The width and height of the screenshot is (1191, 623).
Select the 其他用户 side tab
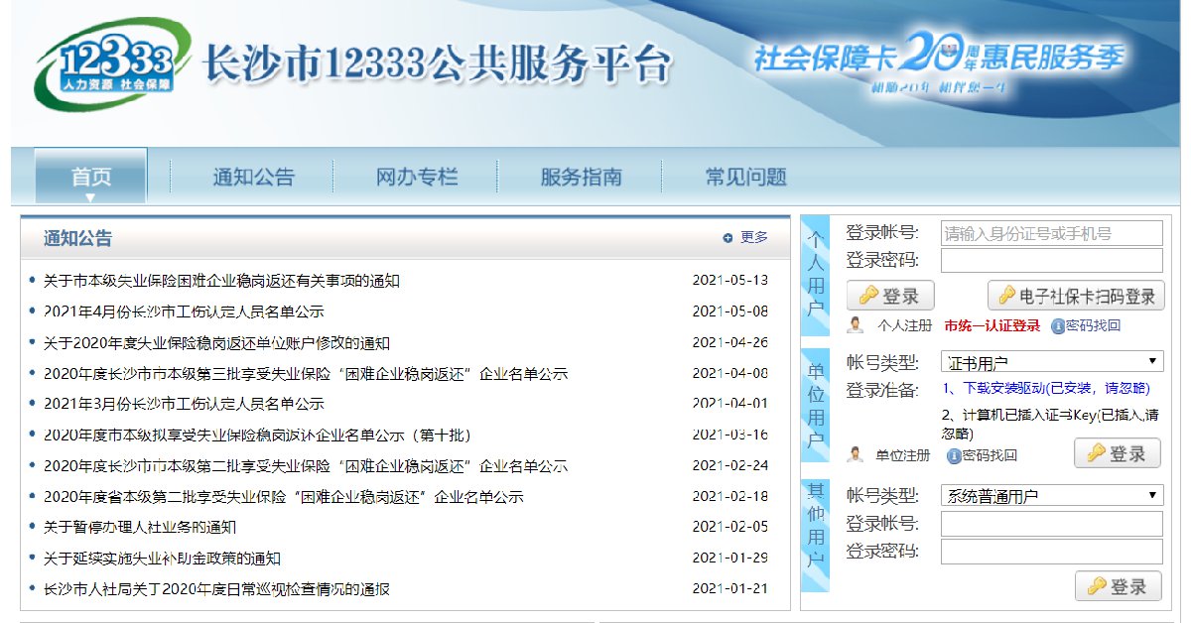pos(815,536)
